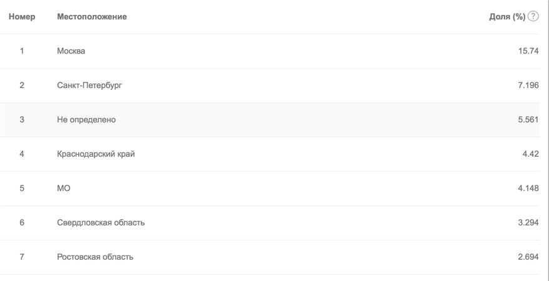Click the 15.74 share value
Viewport: 549px width, 281px height.
point(528,51)
